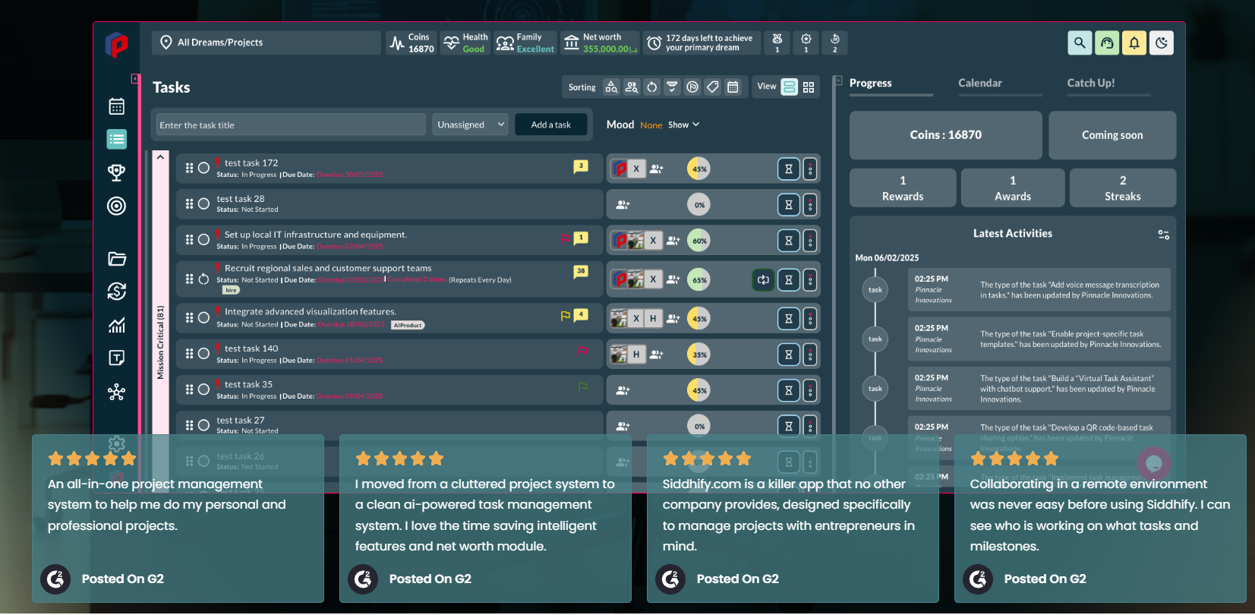This screenshot has height=615, width=1255.
Task: Mark Integrate advanced visualization features task complete
Action: 203,317
